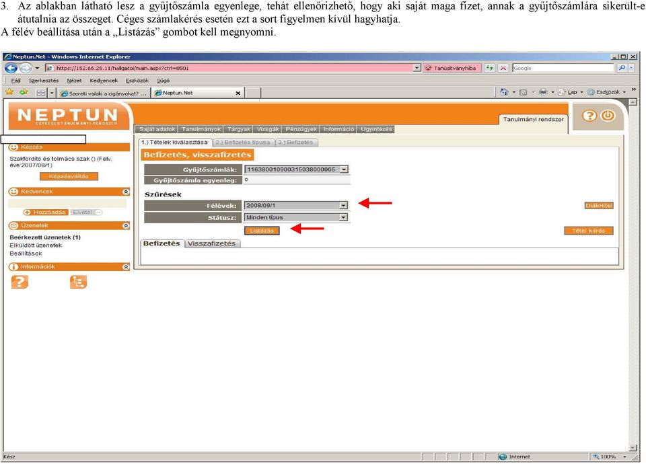This screenshot has width=646, height=464.
Task: Open the search provider dropdown arrow
Action: click(631, 68)
